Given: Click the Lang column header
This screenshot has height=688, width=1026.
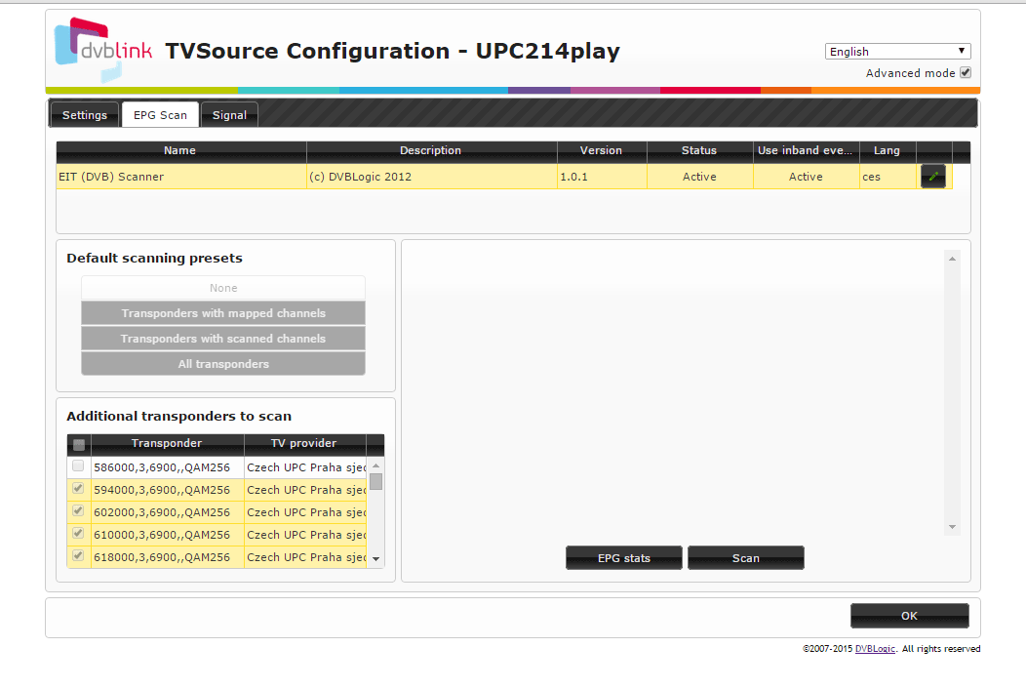Looking at the screenshot, I should [x=888, y=151].
